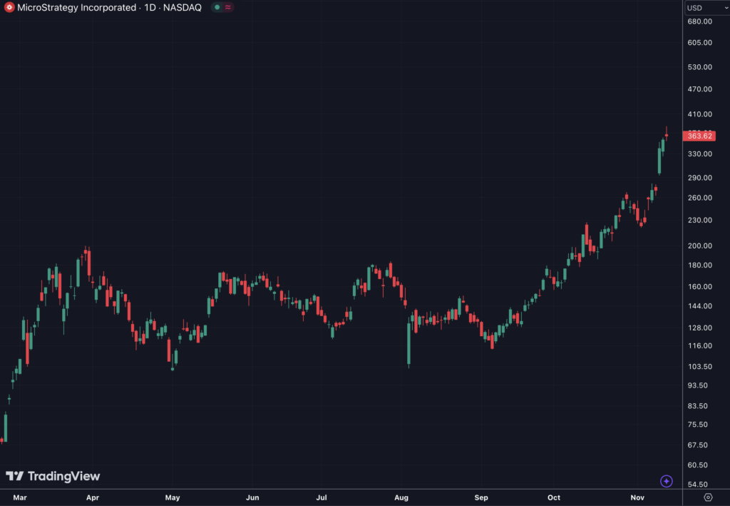Click the 103.50 price scale label
Image resolution: width=730 pixels, height=506 pixels.
[x=700, y=366]
